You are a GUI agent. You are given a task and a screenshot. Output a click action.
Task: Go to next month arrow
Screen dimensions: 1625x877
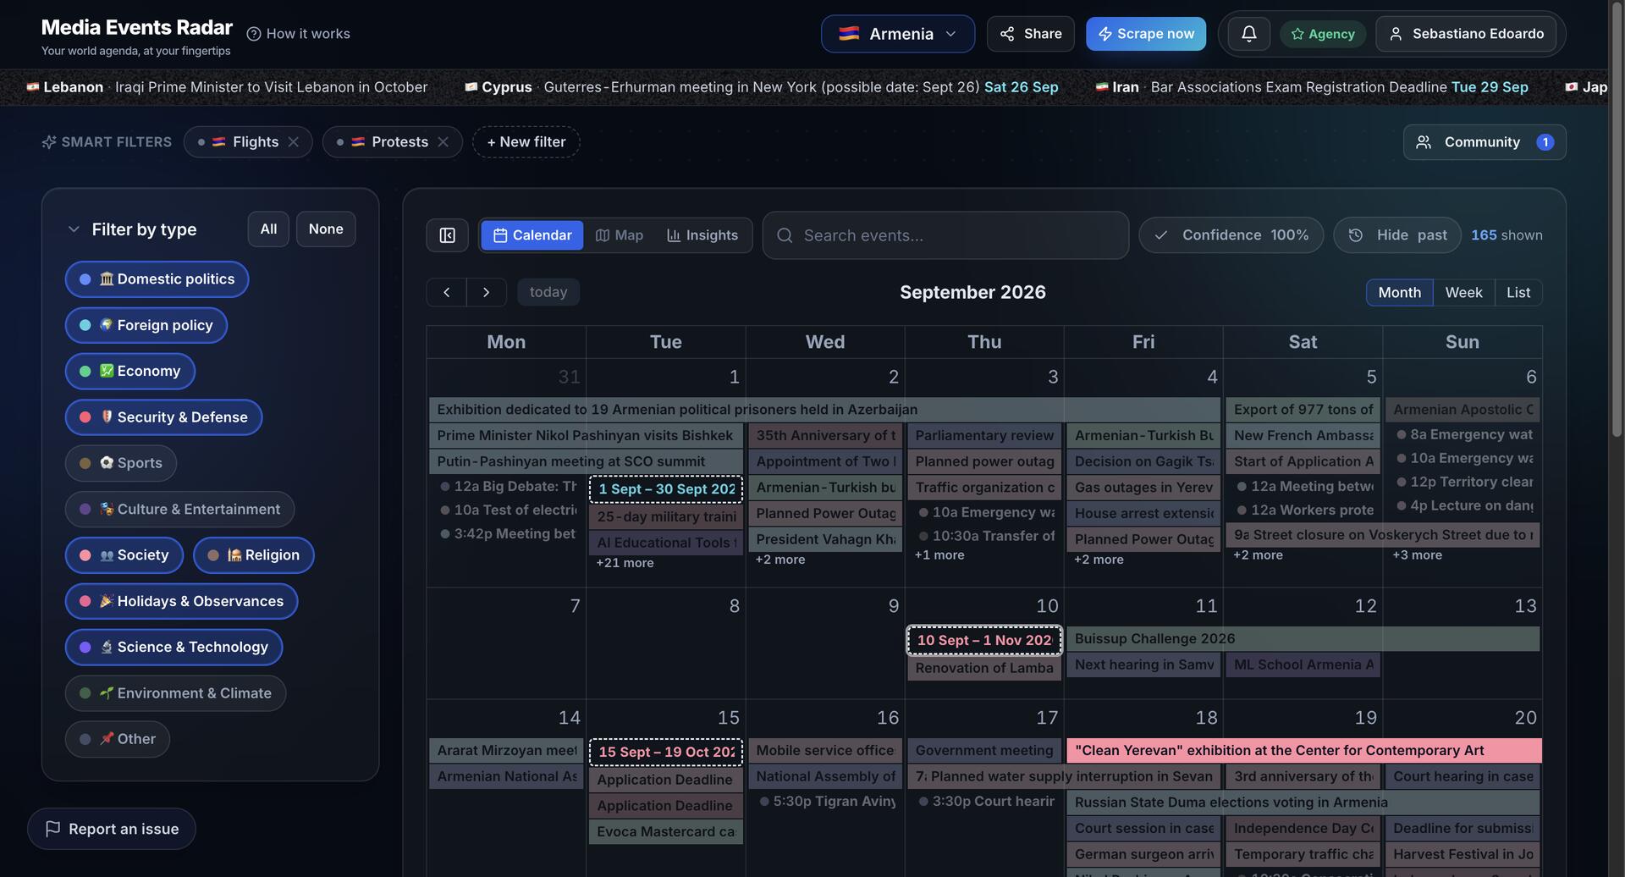[486, 292]
